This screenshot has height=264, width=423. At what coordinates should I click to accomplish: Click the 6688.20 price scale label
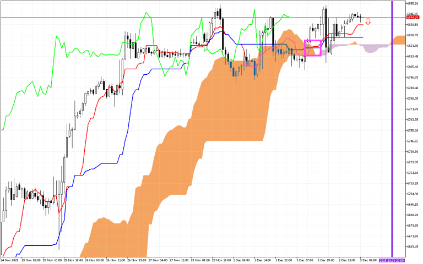(413, 215)
